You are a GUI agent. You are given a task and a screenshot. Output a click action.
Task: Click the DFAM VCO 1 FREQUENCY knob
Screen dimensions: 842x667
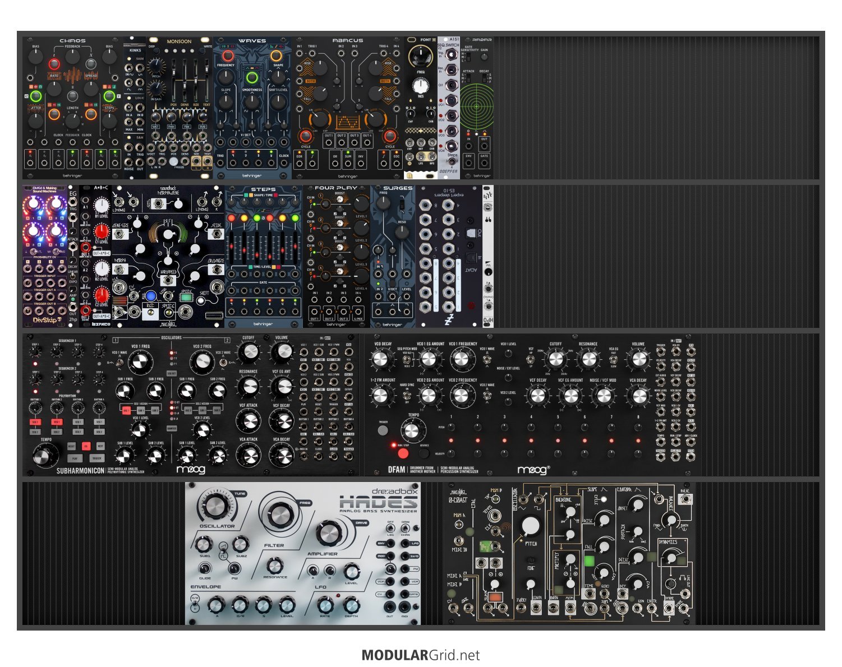[462, 360]
